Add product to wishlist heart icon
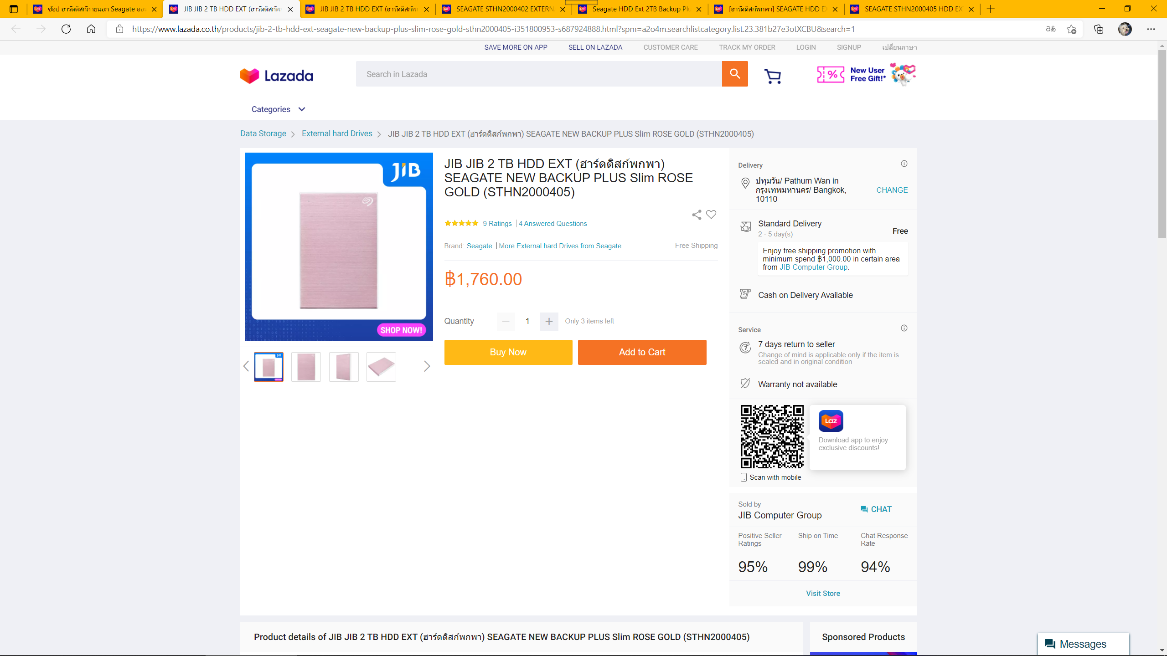1167x656 pixels. (711, 214)
